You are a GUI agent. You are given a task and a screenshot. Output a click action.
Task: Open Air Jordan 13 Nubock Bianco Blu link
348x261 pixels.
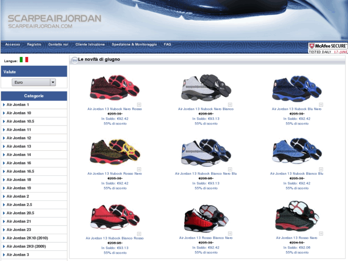[x=296, y=173]
